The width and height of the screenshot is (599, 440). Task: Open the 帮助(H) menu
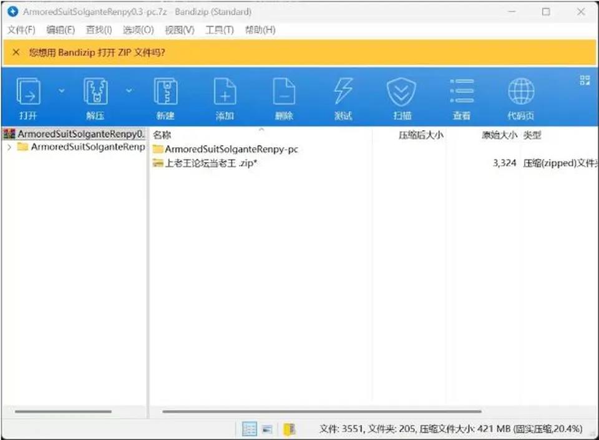point(260,30)
